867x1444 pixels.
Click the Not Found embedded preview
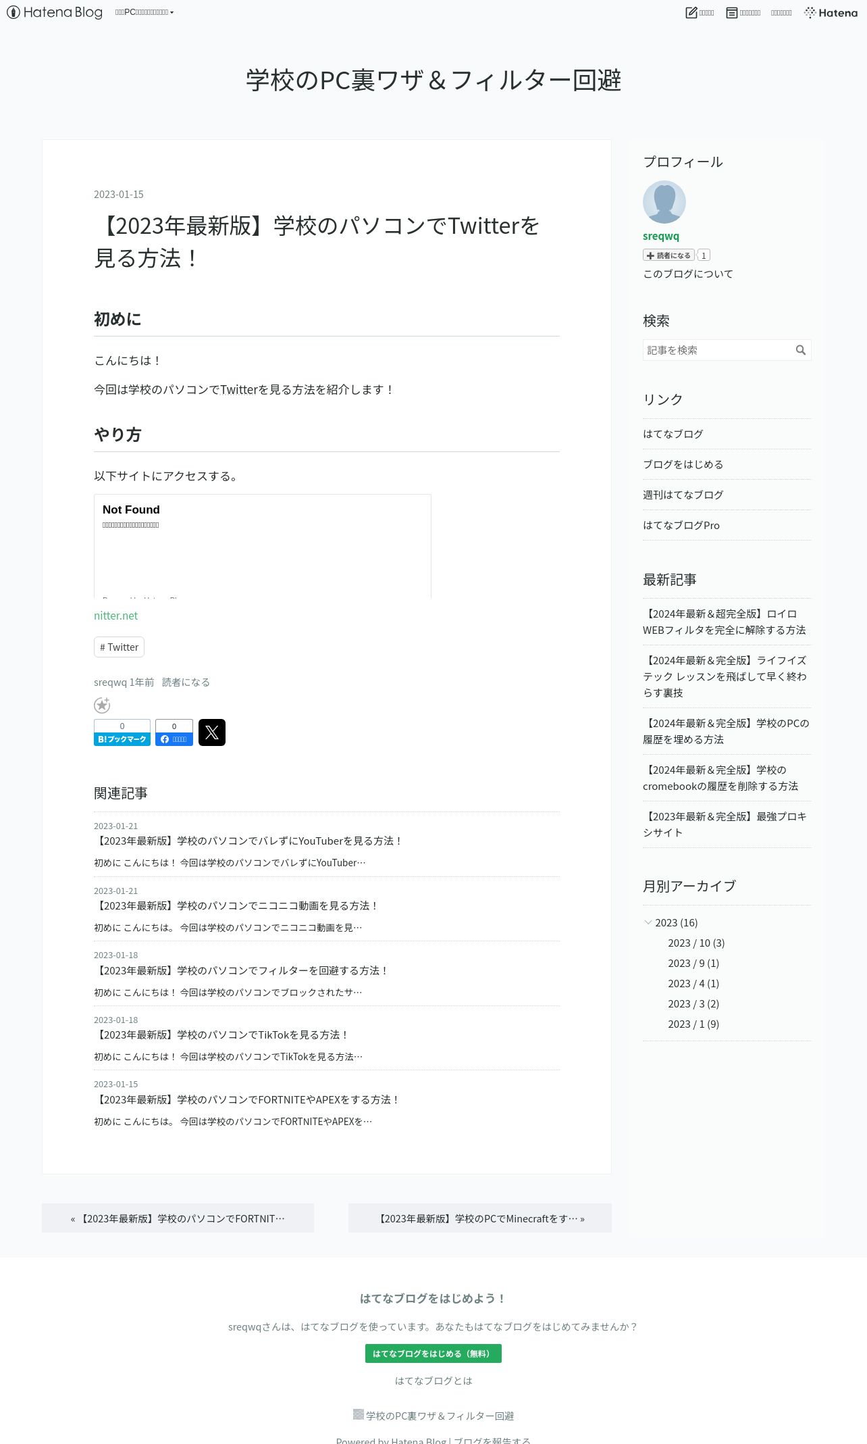pos(263,546)
